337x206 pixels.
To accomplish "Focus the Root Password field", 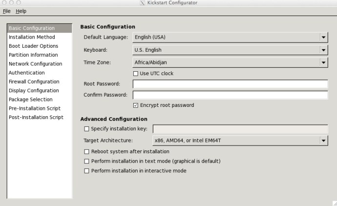I will pyautogui.click(x=230, y=84).
